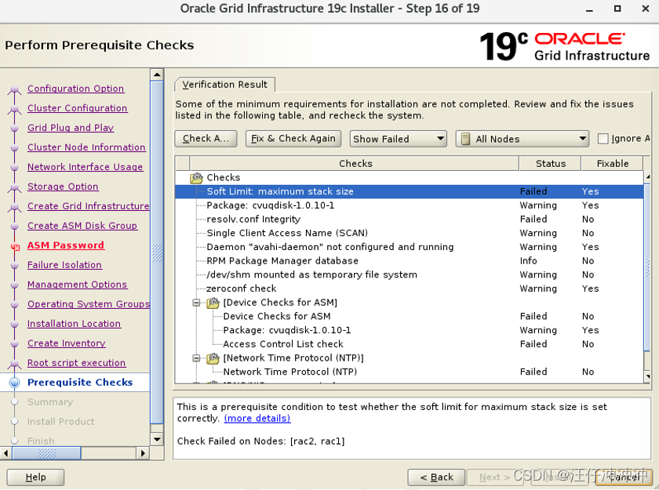This screenshot has width=659, height=490.
Task: Click the Check Again button
Action: pyautogui.click(x=206, y=139)
